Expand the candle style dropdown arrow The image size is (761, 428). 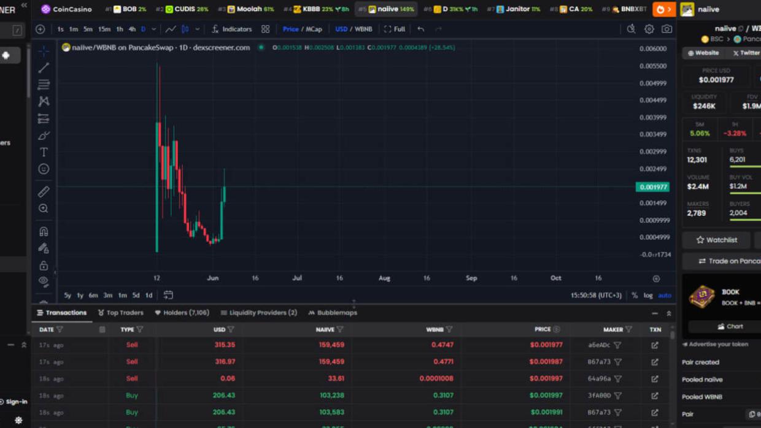[197, 29]
